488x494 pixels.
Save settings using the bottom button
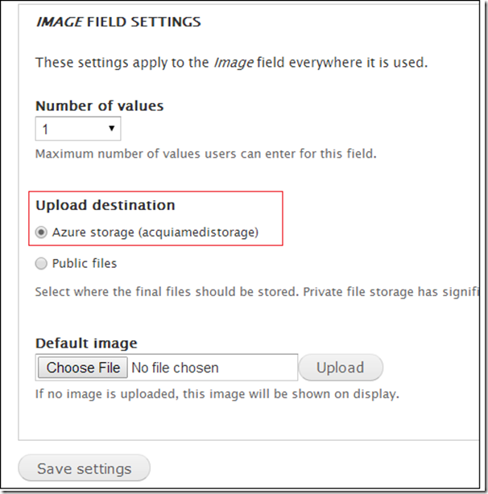click(x=84, y=468)
